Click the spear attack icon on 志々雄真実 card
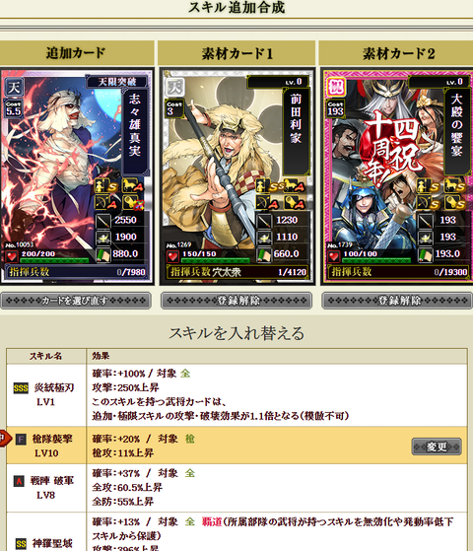This screenshot has width=473, height=551. point(102,221)
